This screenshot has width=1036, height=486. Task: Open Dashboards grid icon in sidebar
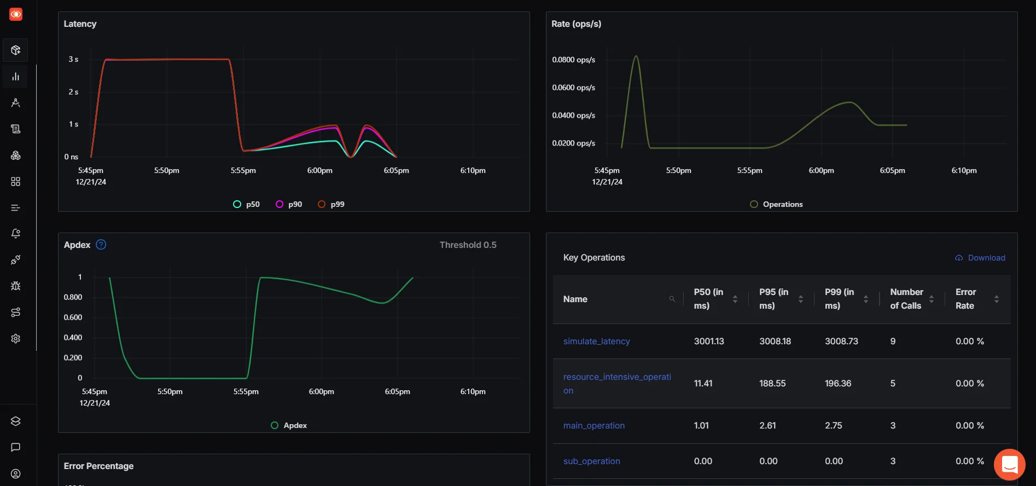pyautogui.click(x=16, y=182)
